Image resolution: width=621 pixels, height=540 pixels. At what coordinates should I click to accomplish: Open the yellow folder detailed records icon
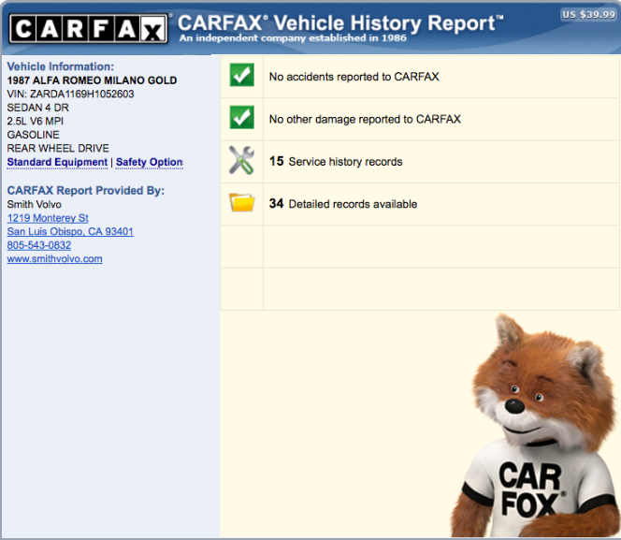(x=241, y=202)
